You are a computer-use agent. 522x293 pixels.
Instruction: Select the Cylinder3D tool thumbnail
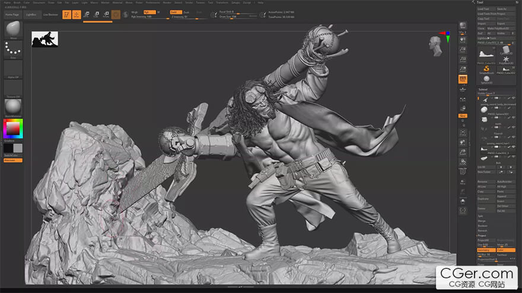click(x=505, y=50)
